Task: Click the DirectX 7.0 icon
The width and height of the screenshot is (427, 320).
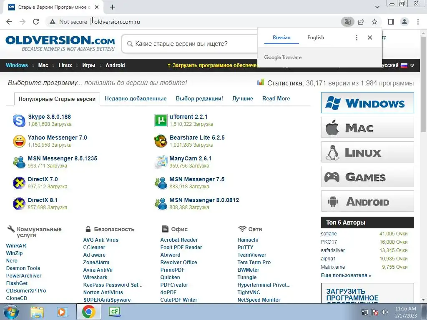Action: [19, 183]
